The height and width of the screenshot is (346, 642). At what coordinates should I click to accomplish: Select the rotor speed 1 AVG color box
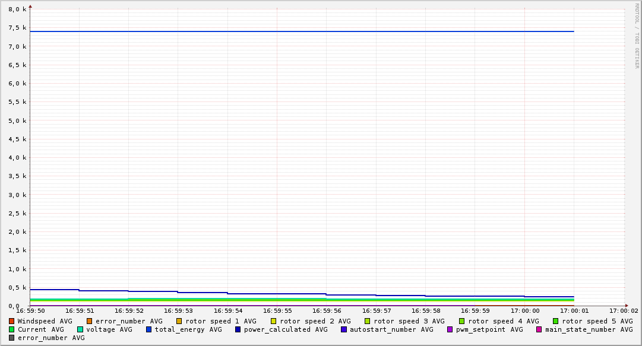point(179,321)
